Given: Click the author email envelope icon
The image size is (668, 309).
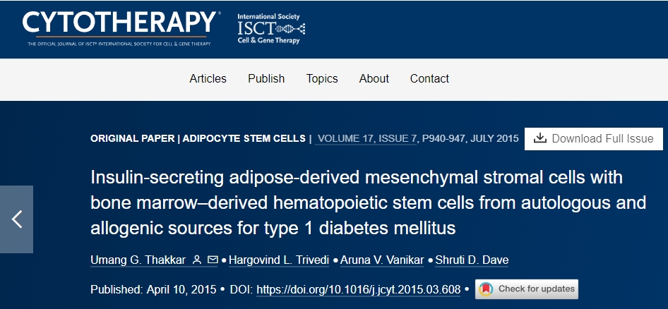Looking at the screenshot, I should [213, 260].
